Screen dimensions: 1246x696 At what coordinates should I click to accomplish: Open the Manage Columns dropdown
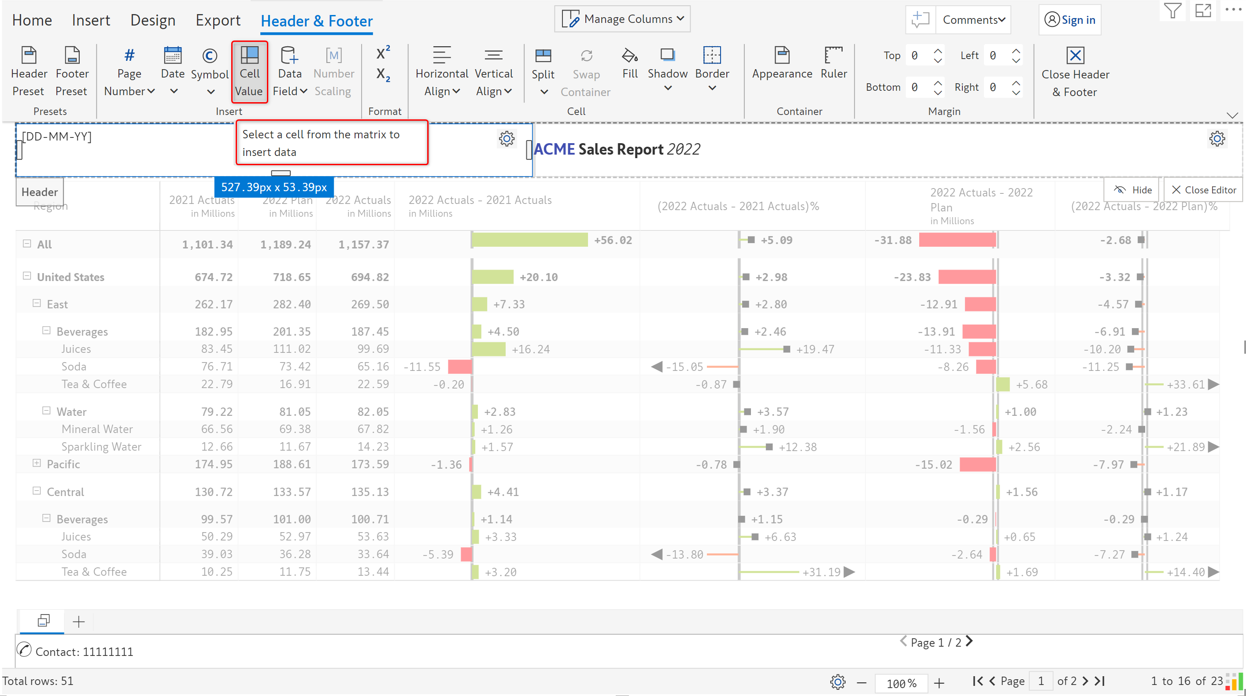click(622, 19)
